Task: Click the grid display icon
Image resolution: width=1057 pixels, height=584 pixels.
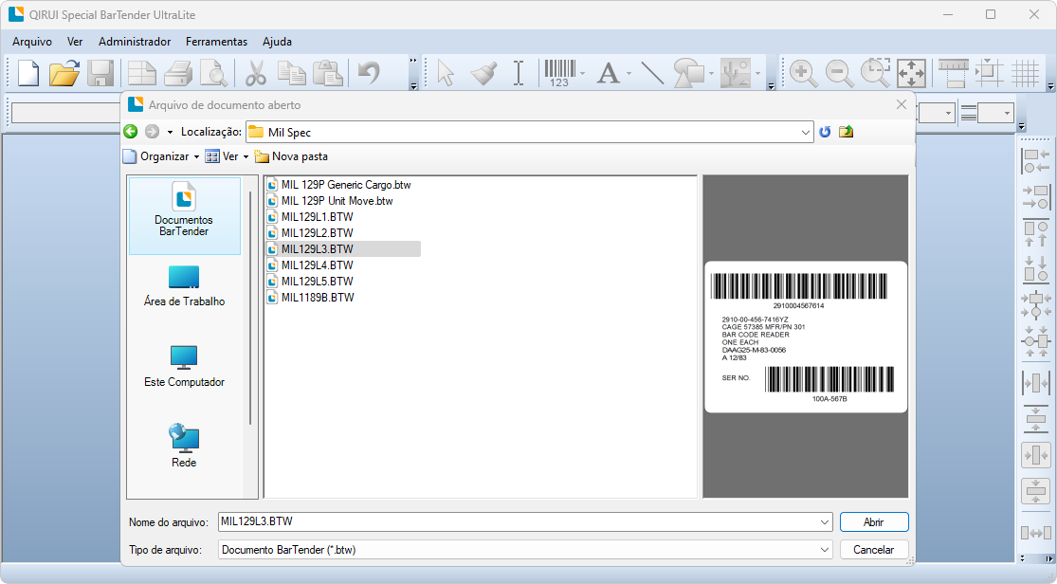Action: pyautogui.click(x=1026, y=73)
